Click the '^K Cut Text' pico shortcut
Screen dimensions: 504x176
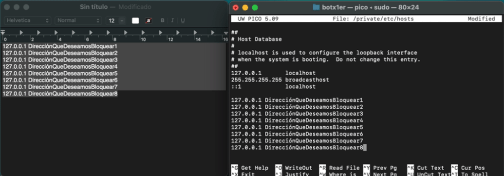pos(426,168)
